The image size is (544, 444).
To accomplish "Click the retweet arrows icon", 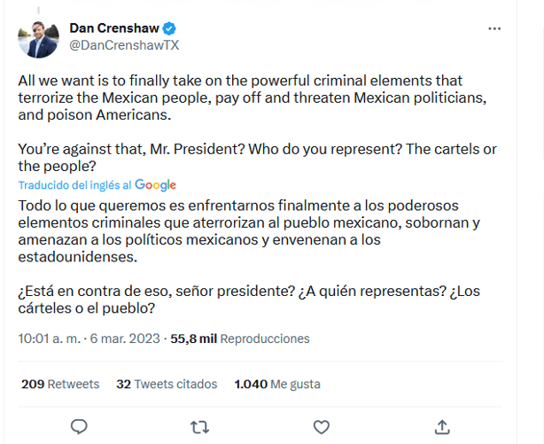I will pos(200,426).
